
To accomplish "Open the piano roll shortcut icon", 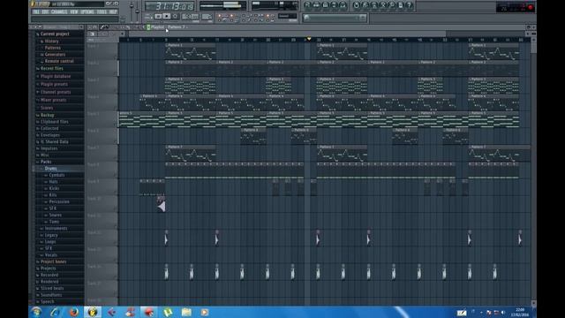I will click(326, 5).
